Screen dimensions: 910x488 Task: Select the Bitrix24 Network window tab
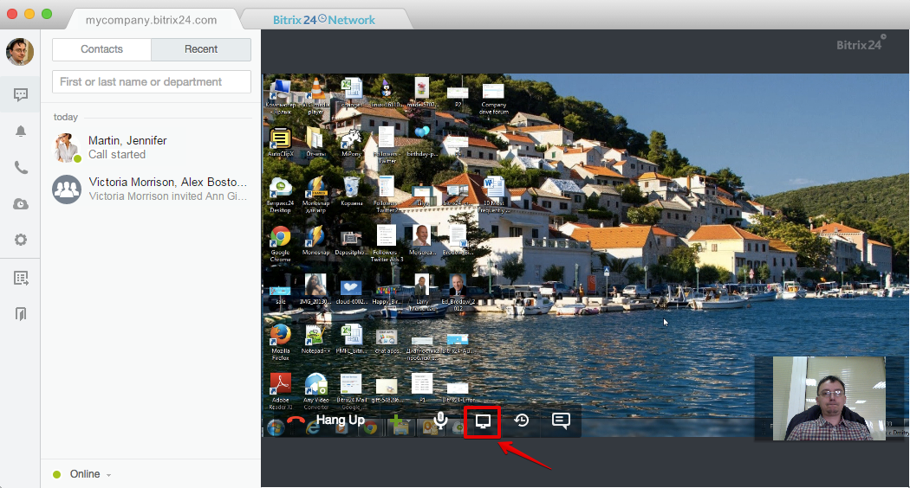click(x=324, y=20)
